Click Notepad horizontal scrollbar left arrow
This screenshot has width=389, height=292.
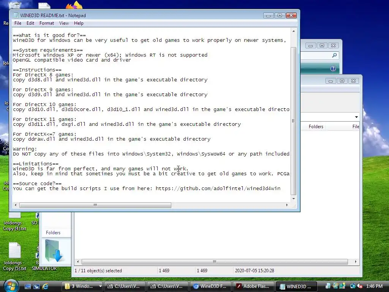tap(16, 205)
